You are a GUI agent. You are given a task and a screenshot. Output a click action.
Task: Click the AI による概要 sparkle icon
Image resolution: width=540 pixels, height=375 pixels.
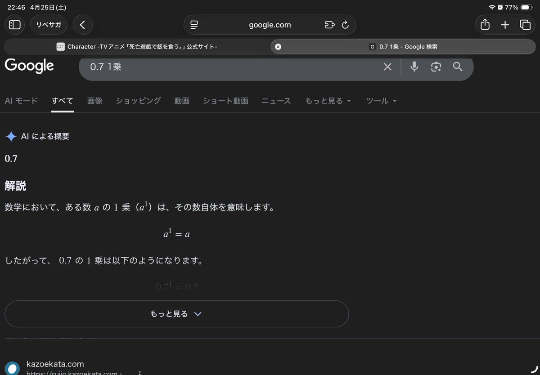tap(11, 137)
